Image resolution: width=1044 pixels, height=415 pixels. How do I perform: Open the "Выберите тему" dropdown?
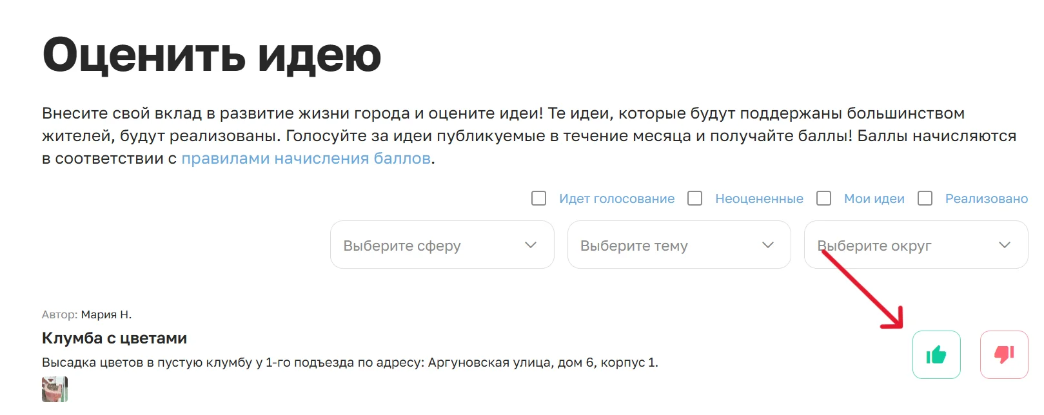click(679, 245)
